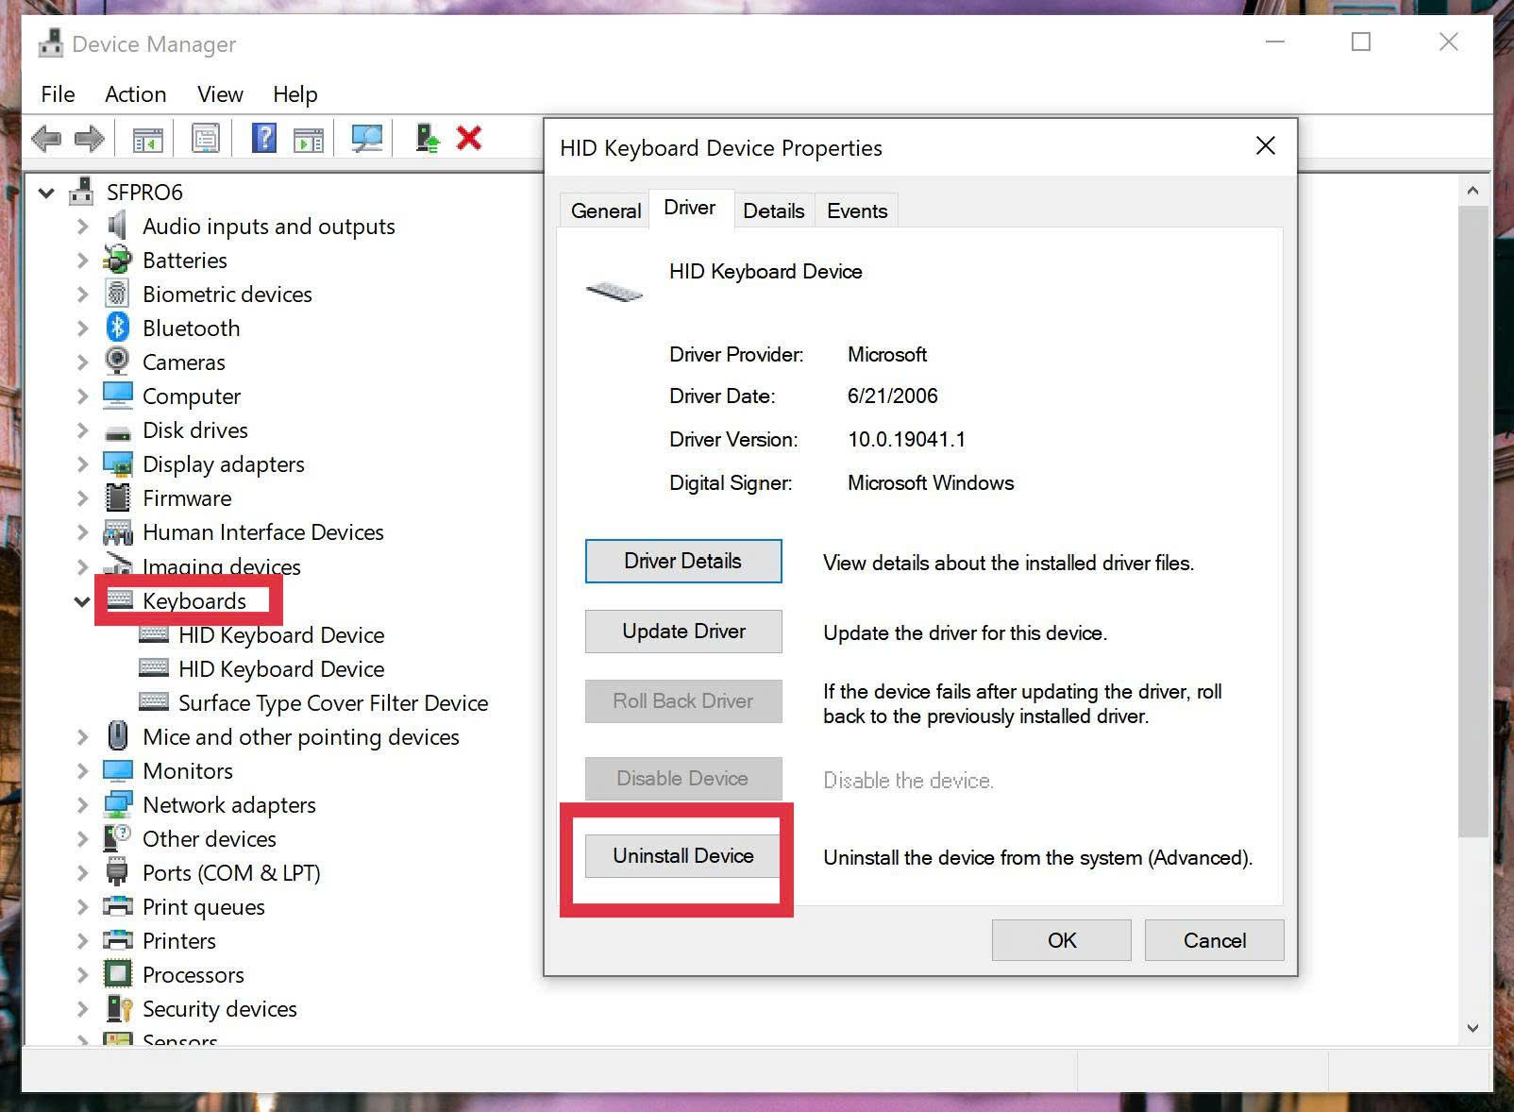Click the device tree scrollbar down arrow
The height and width of the screenshot is (1112, 1514).
point(1472,1028)
